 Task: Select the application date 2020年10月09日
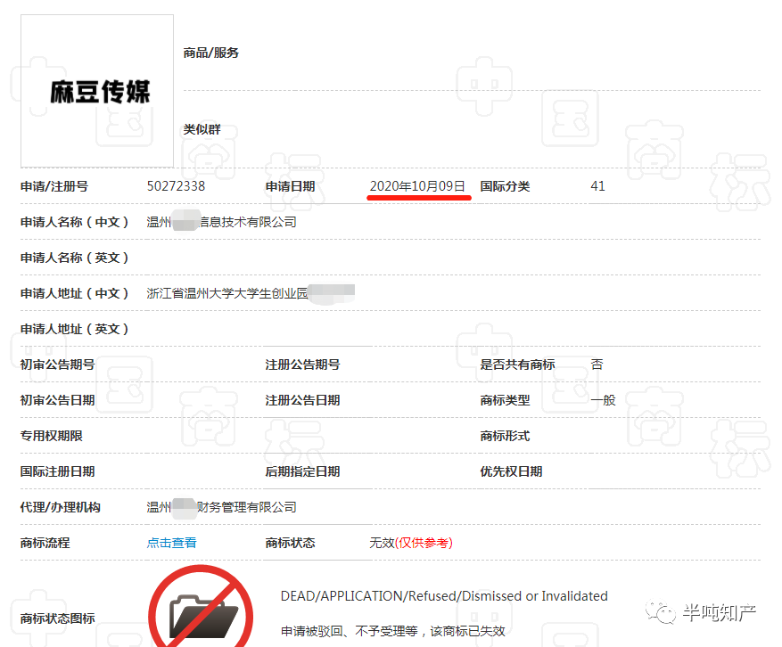click(x=417, y=186)
